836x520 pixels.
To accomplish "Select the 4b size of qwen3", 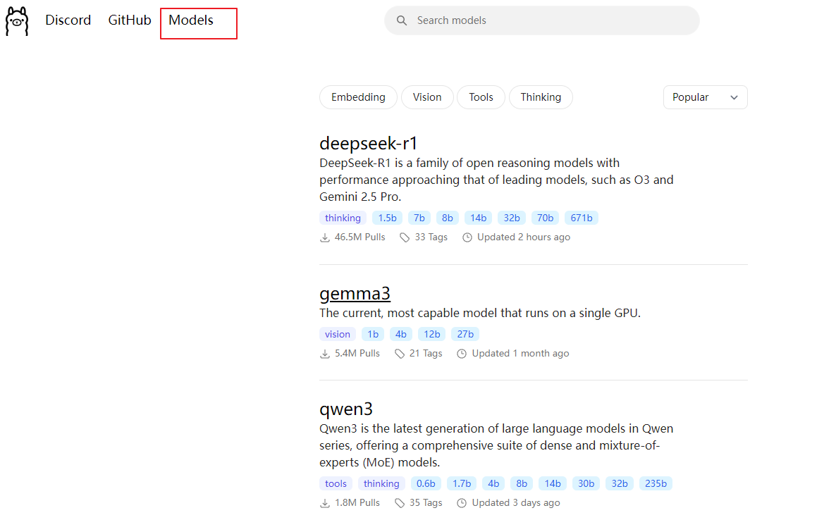I will 493,484.
